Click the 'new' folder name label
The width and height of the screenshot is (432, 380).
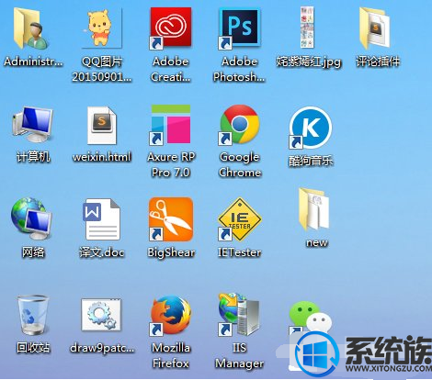[x=317, y=242]
